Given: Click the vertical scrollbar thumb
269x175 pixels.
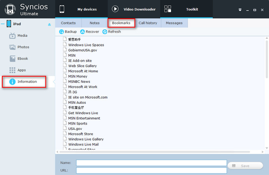Looking at the screenshot, I should pyautogui.click(x=267, y=59).
